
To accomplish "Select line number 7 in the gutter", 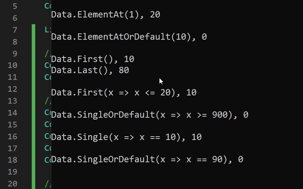I will point(15,30).
